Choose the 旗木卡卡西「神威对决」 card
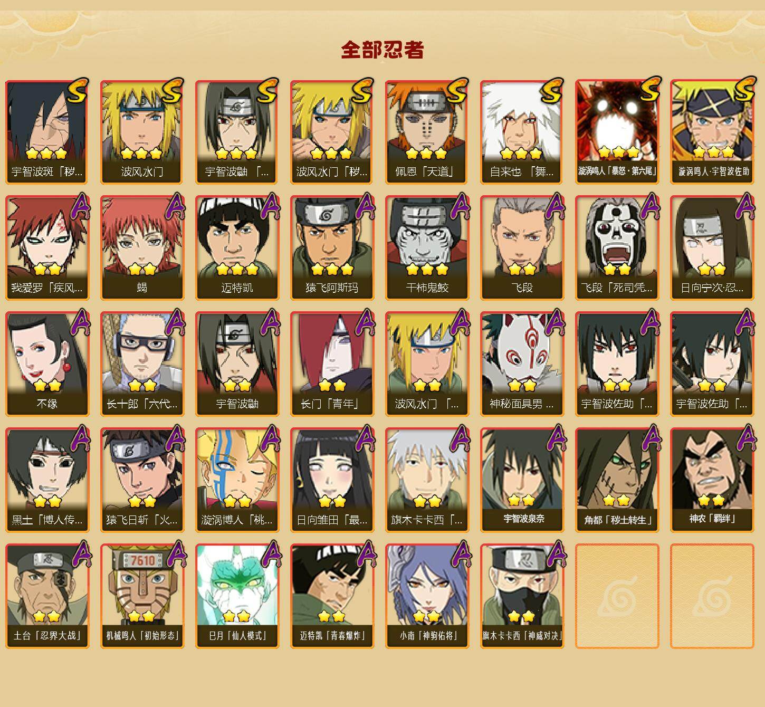 click(522, 596)
